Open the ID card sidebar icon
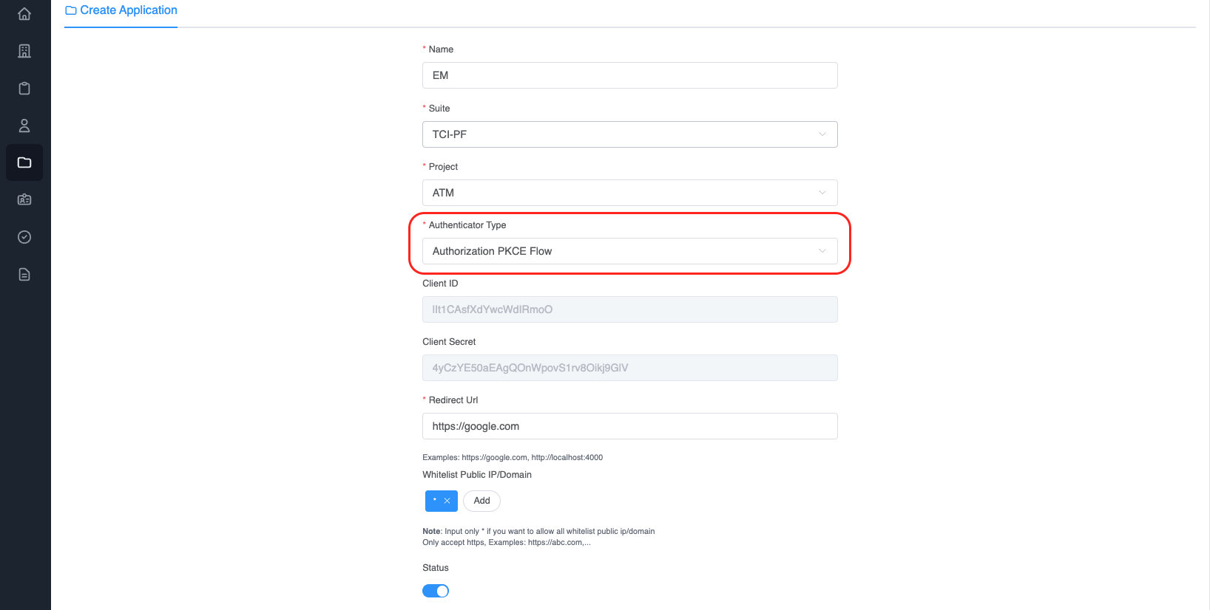1210x610 pixels. click(24, 199)
